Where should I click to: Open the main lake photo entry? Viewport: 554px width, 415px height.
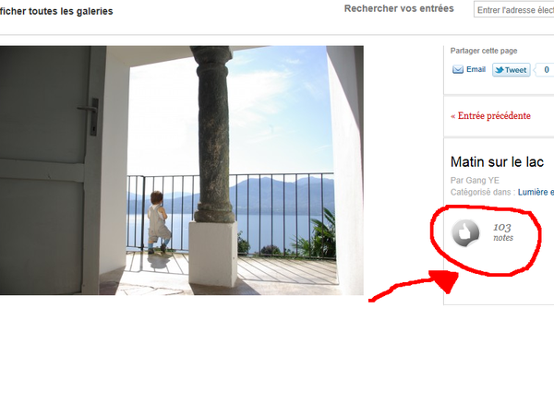click(x=182, y=170)
